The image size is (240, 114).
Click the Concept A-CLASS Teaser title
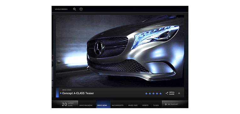78,93
